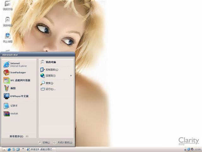Click the network monitors tray icon

pos(189,149)
